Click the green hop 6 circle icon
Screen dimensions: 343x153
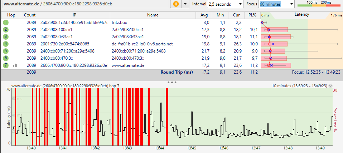coord(6,58)
